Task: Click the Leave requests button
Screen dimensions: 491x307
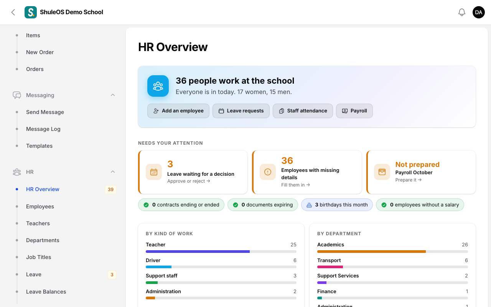Action: pyautogui.click(x=241, y=111)
